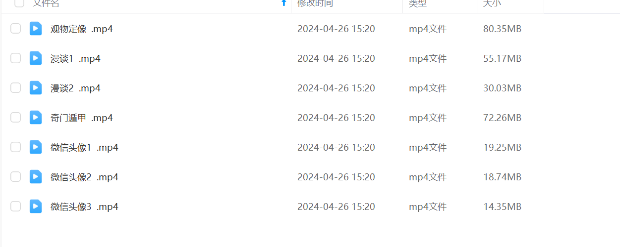Tick the checkbox for 观物定像 .mp4
Viewport: 620px width, 247px height.
[16, 29]
